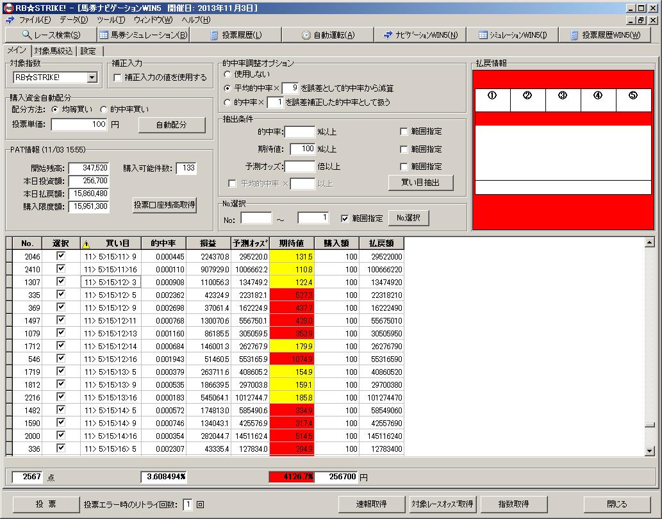Select 的中率× error correction radio option

[x=227, y=102]
